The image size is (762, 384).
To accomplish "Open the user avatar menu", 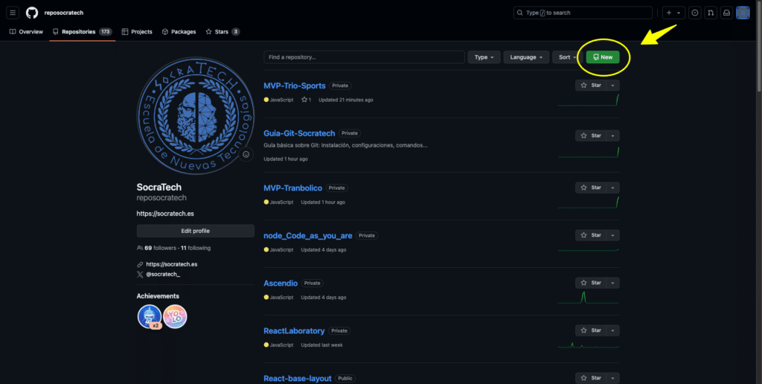I will [x=743, y=13].
